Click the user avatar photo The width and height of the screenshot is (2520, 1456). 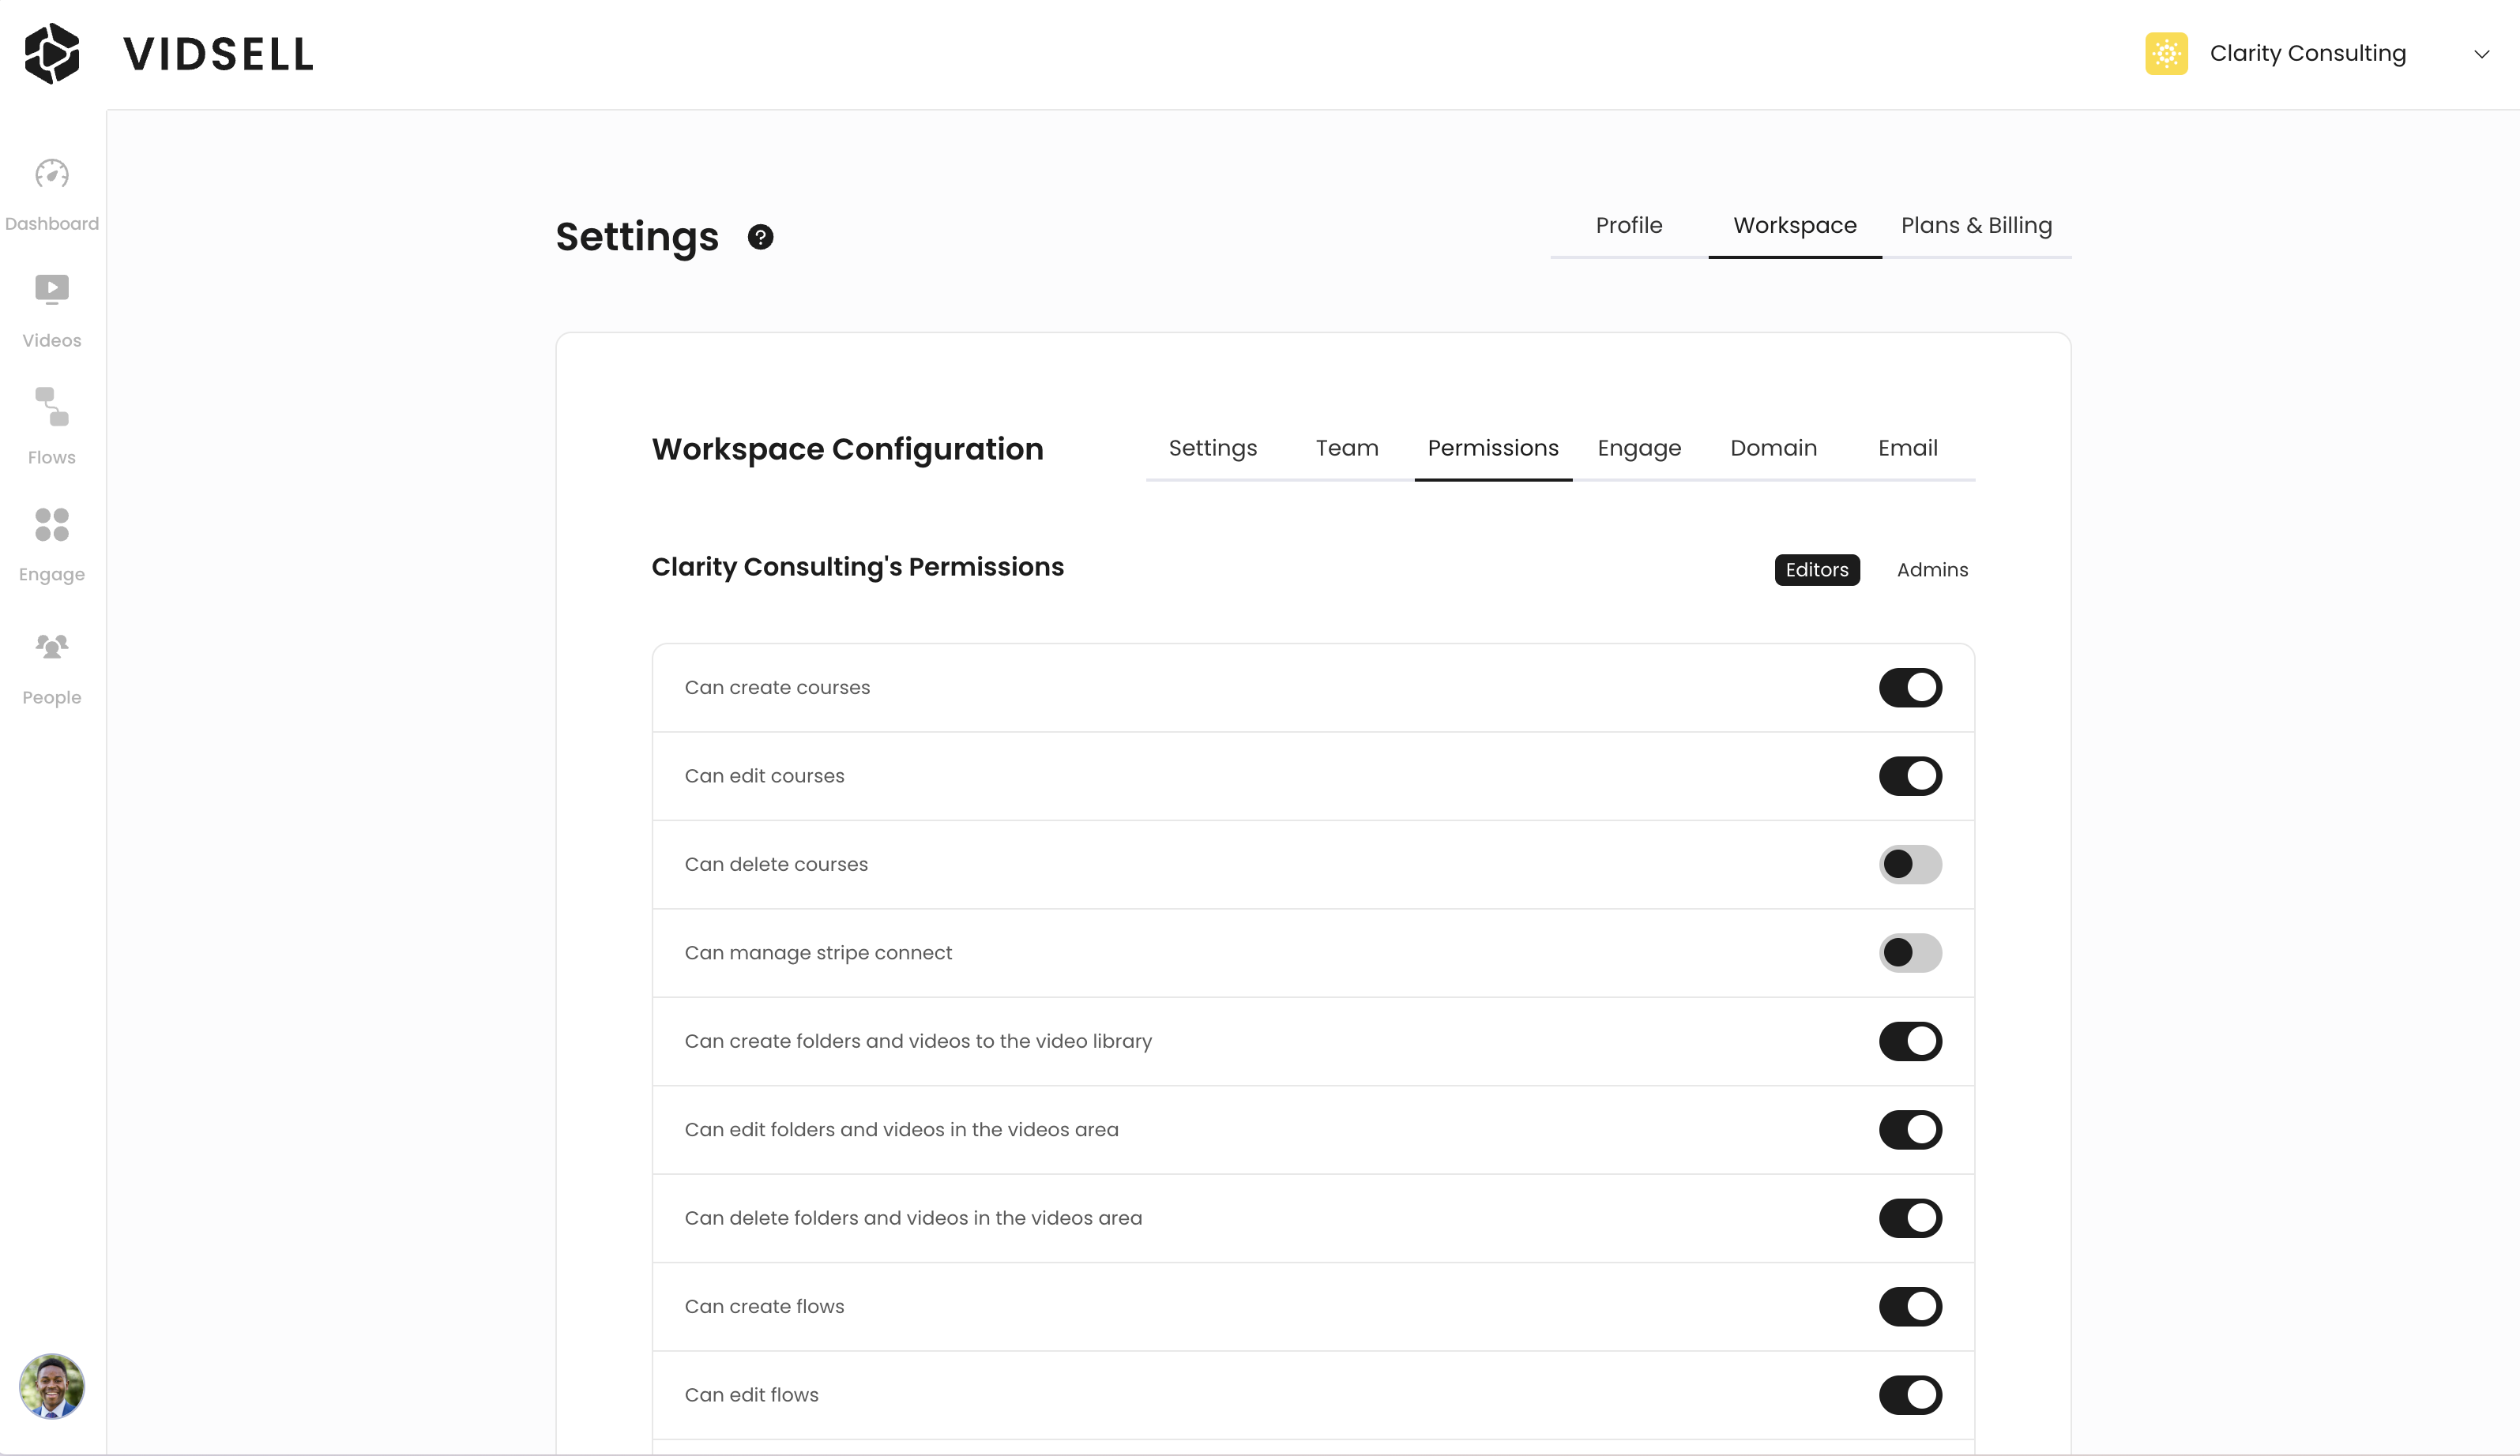coord(52,1386)
